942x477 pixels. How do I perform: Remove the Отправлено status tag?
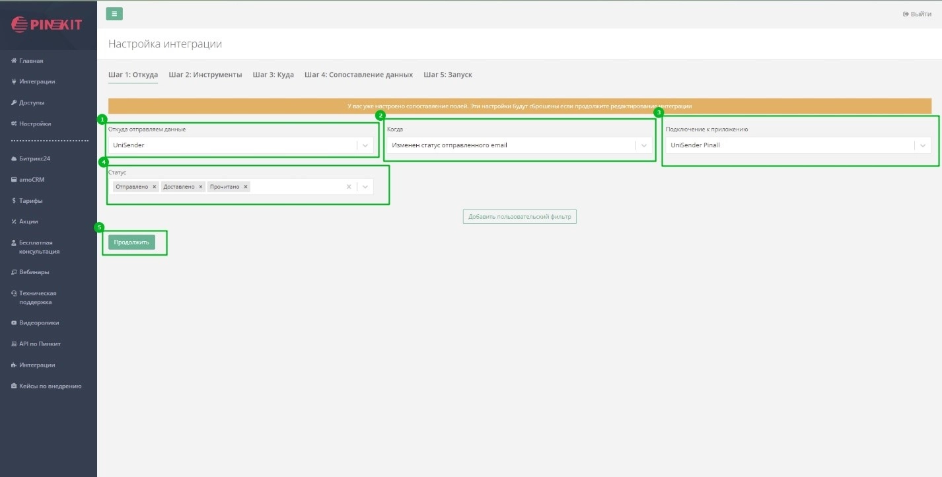click(x=155, y=187)
